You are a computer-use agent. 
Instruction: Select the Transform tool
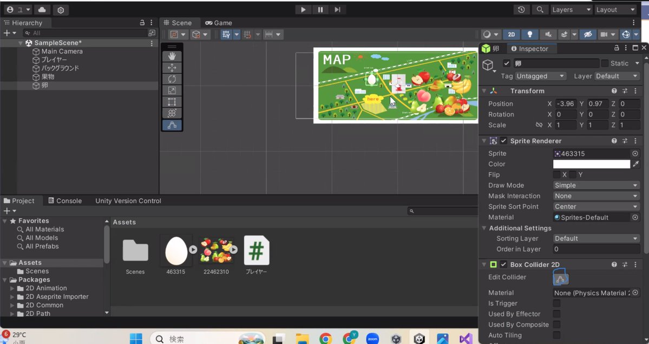coord(172,113)
